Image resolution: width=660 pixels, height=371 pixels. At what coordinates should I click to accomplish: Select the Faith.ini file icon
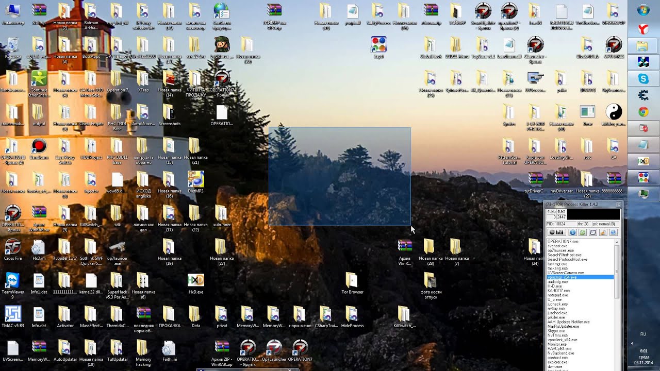pyautogui.click(x=169, y=350)
